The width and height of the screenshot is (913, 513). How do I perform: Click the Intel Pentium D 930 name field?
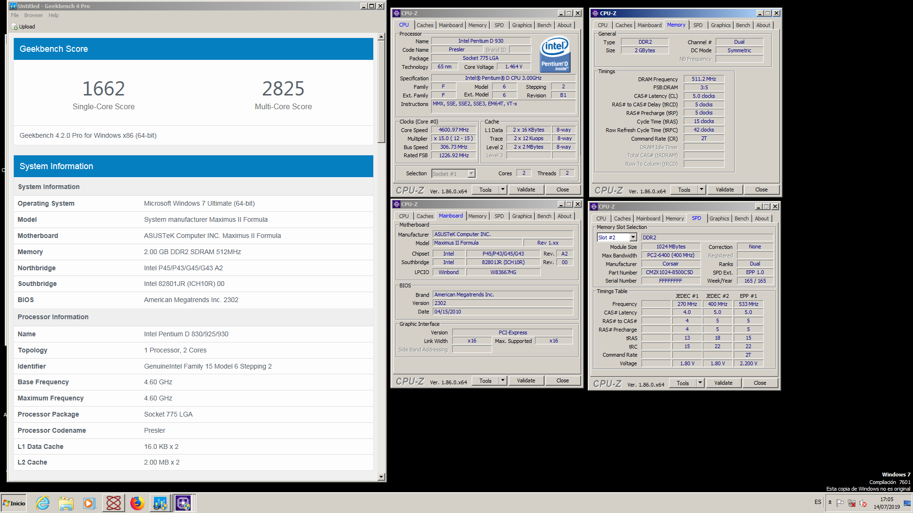481,41
